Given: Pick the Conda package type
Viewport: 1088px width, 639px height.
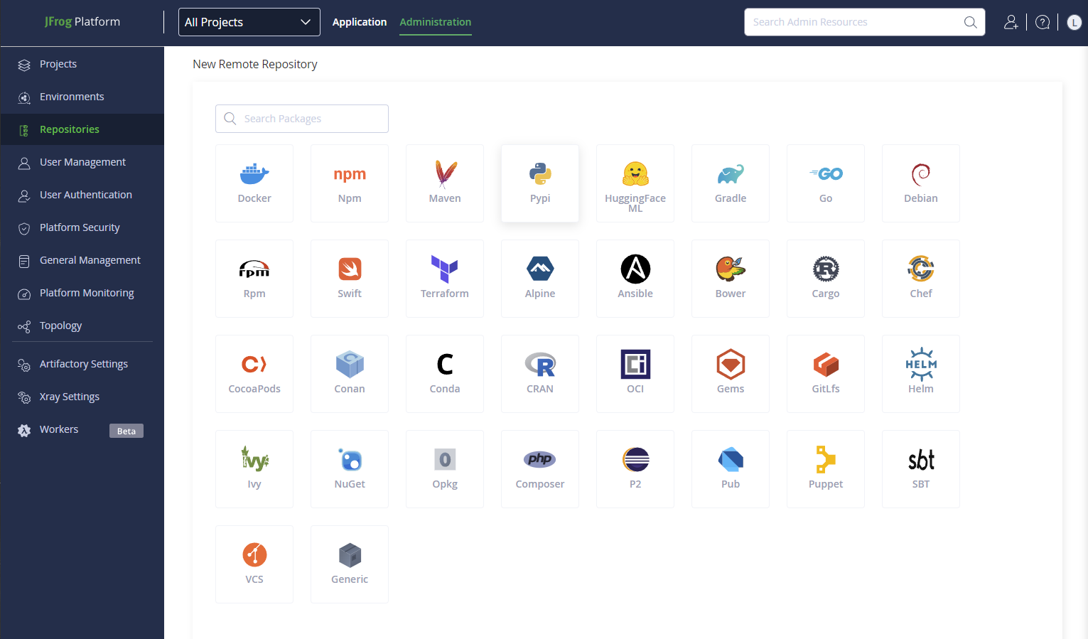Looking at the screenshot, I should click(445, 374).
